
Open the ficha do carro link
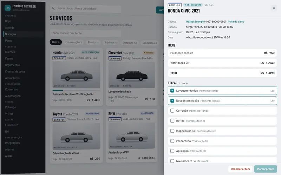point(236,22)
